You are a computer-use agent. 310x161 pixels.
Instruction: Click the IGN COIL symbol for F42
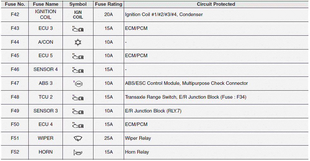pos(78,14)
